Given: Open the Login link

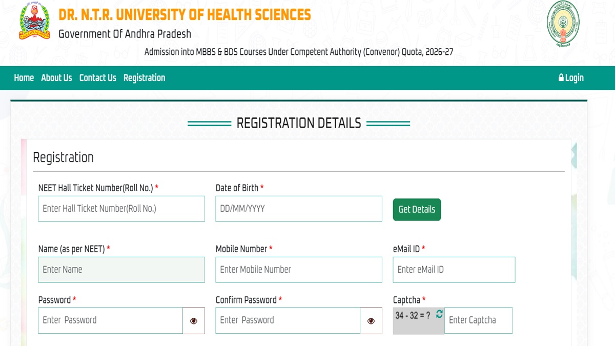Looking at the screenshot, I should pos(571,78).
